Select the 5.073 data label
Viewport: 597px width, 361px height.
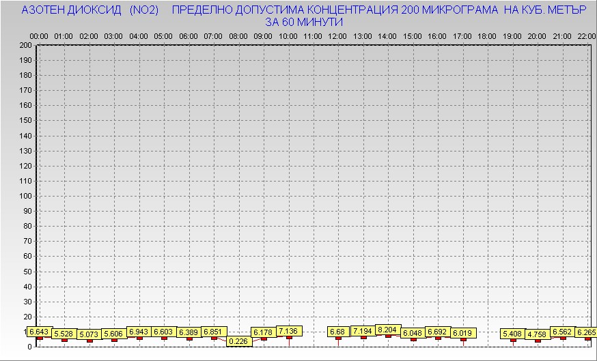point(89,334)
